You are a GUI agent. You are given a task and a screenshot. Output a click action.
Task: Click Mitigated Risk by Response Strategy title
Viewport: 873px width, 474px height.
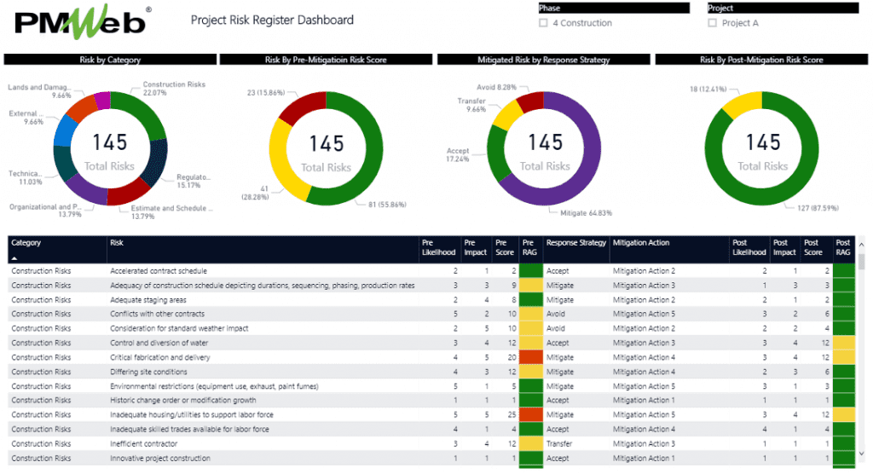(544, 60)
